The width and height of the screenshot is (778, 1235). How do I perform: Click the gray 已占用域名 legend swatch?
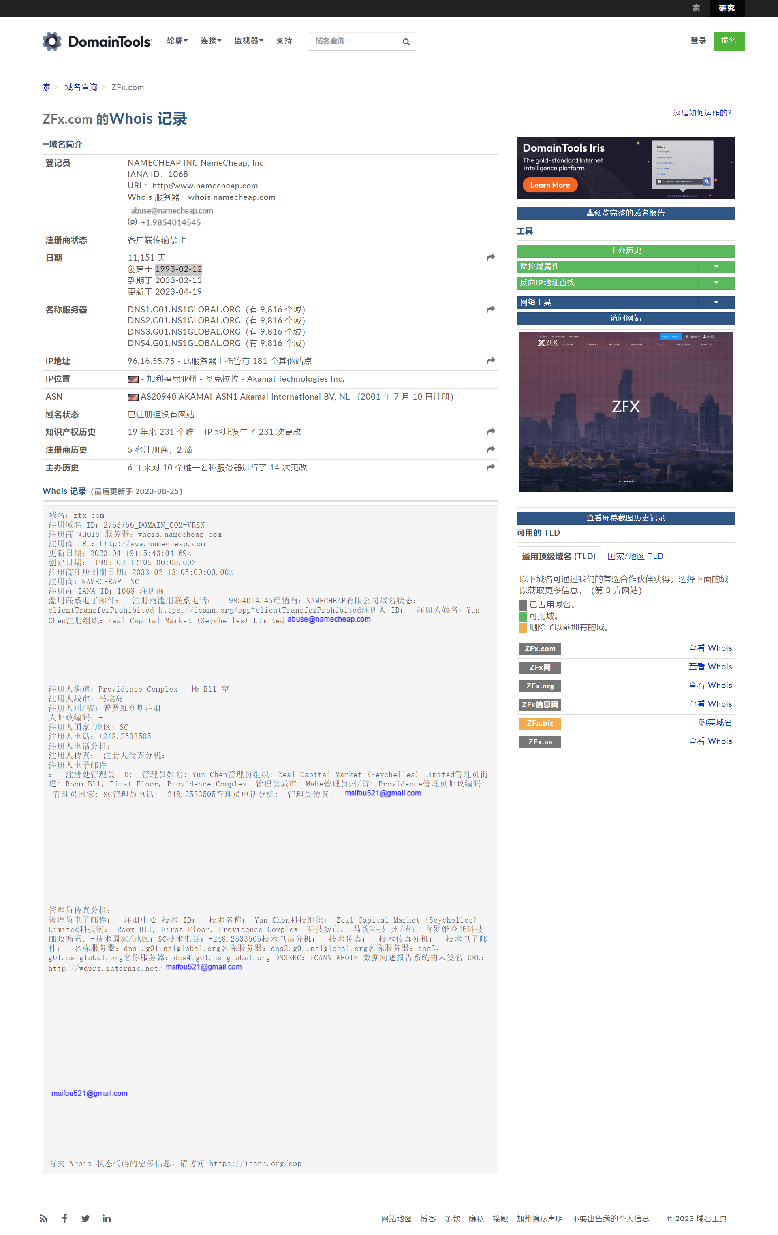[x=523, y=605]
